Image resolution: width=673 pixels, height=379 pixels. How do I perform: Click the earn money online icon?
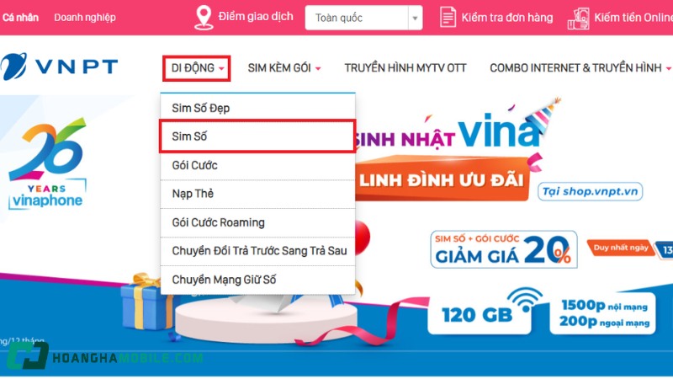(578, 18)
